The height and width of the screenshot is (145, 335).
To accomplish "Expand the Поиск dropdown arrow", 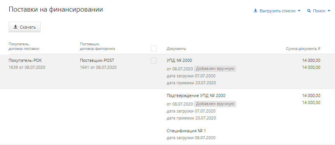I will point(328,11).
